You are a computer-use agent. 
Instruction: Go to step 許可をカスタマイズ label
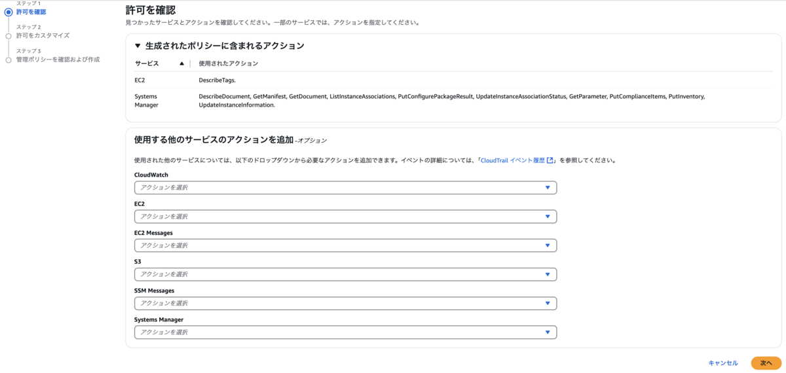(43, 35)
